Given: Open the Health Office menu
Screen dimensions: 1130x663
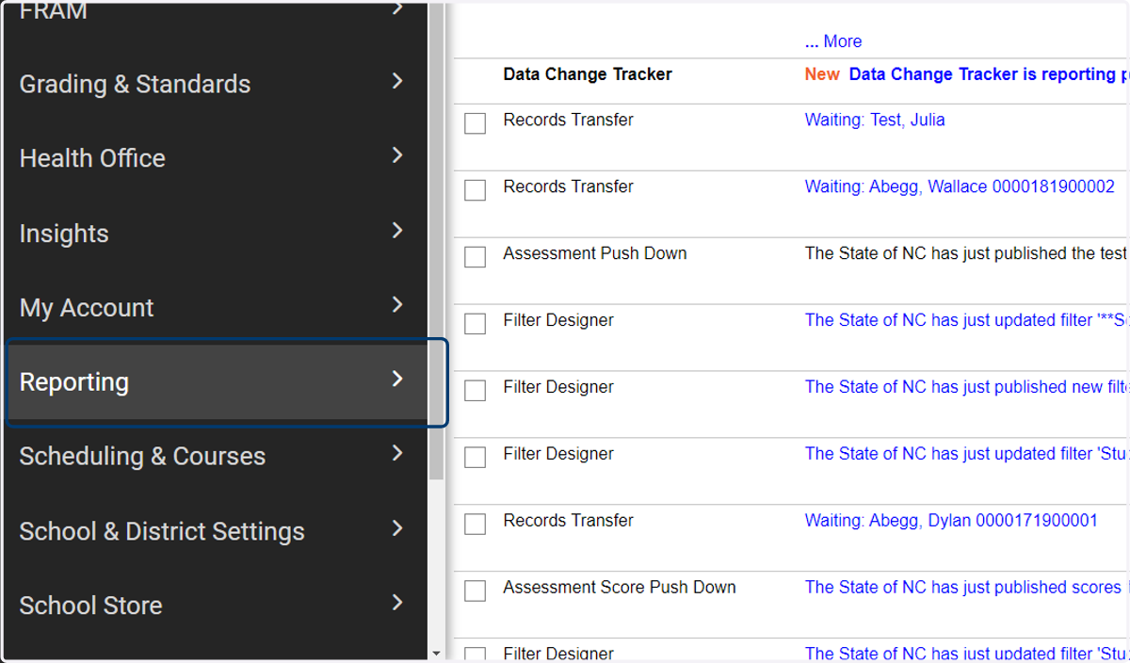Looking at the screenshot, I should click(x=215, y=158).
